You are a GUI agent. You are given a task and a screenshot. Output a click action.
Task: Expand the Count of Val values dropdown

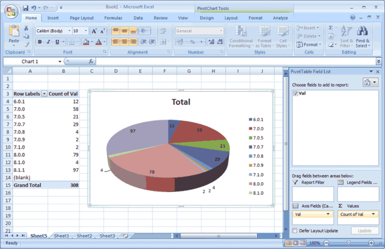click(x=375, y=214)
